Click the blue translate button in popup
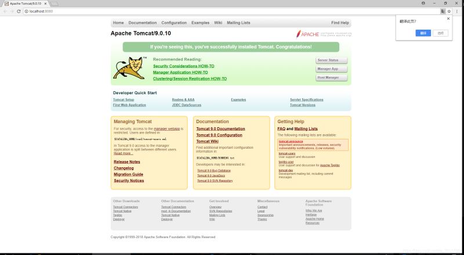The image size is (464, 255). coord(423,33)
